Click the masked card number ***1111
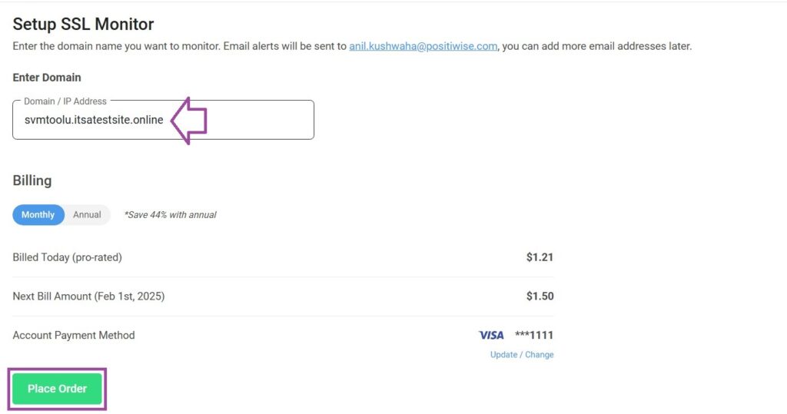The width and height of the screenshot is (787, 414). click(534, 335)
